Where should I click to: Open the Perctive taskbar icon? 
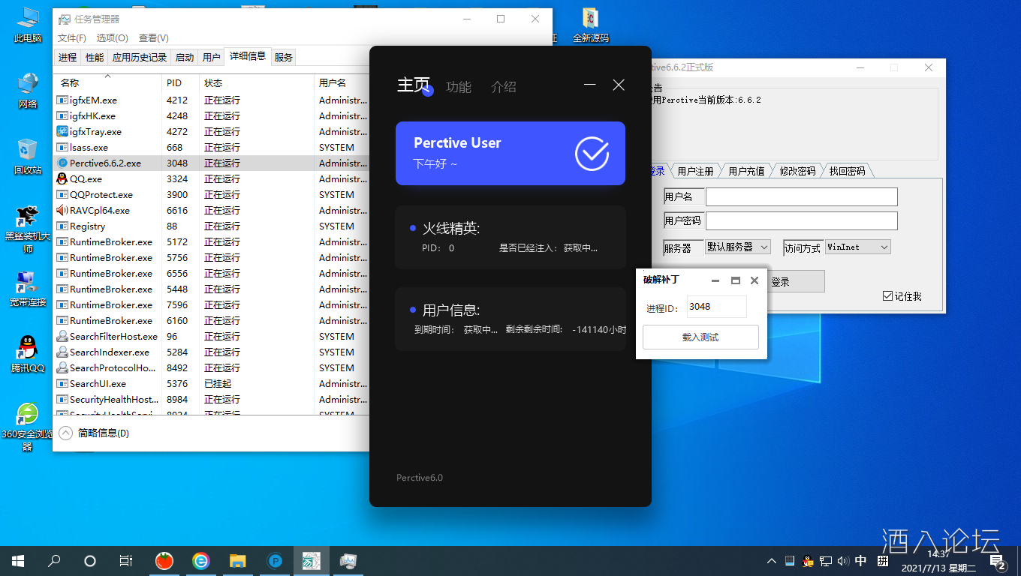tap(275, 560)
